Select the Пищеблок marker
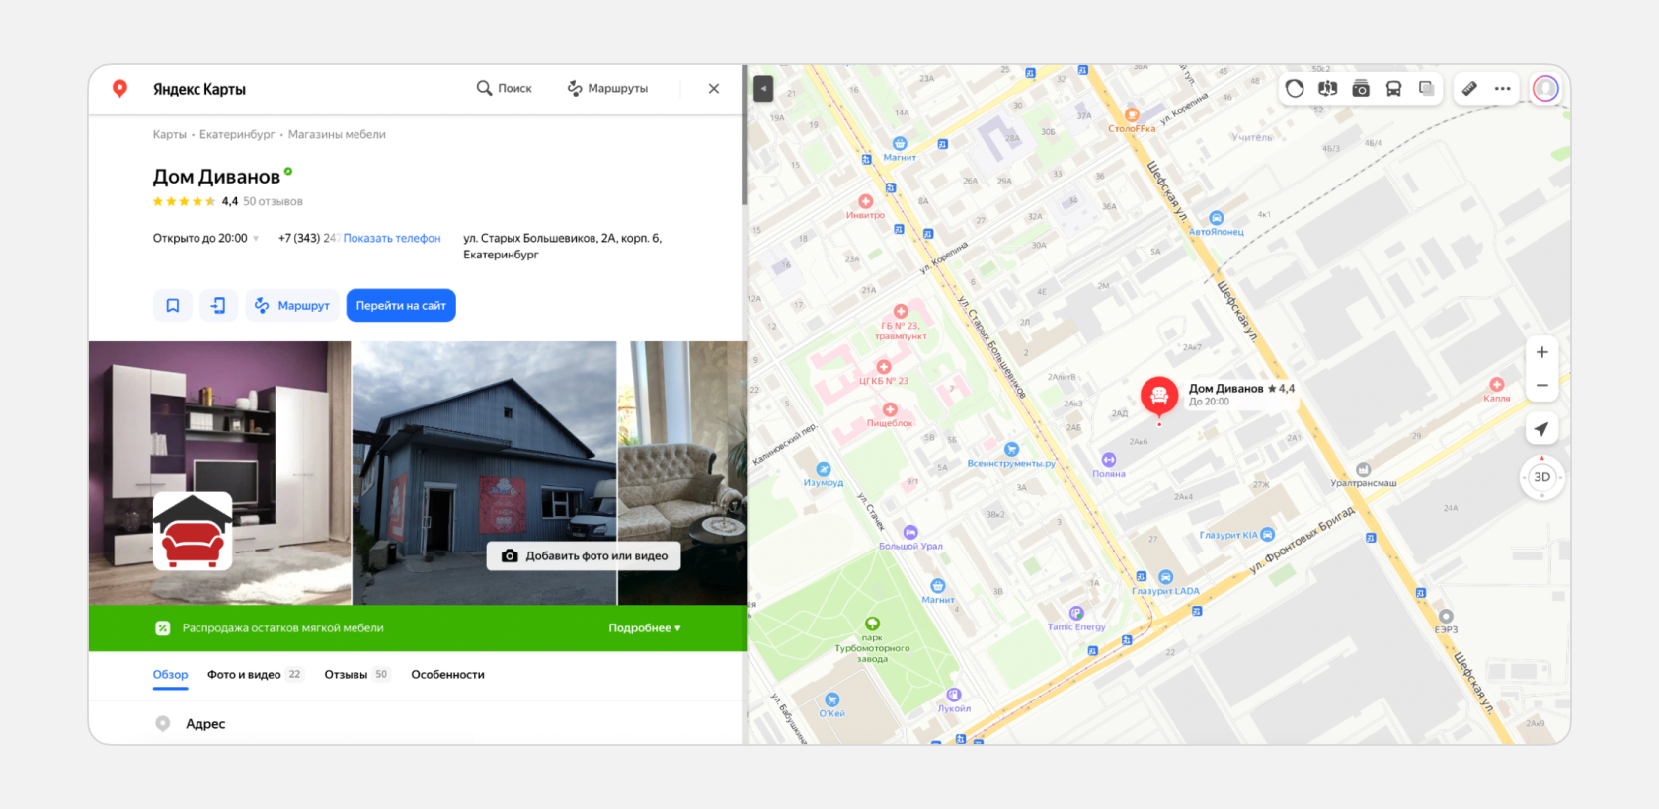Screen dimensions: 1659x809 [890, 409]
